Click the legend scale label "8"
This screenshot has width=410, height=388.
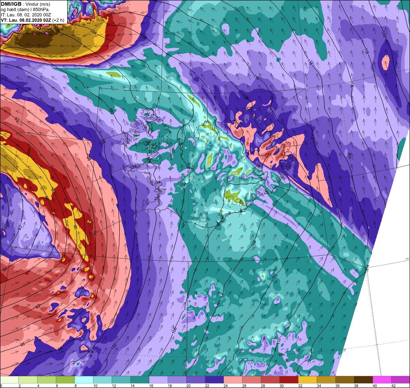pyautogui.click(x=75, y=386)
